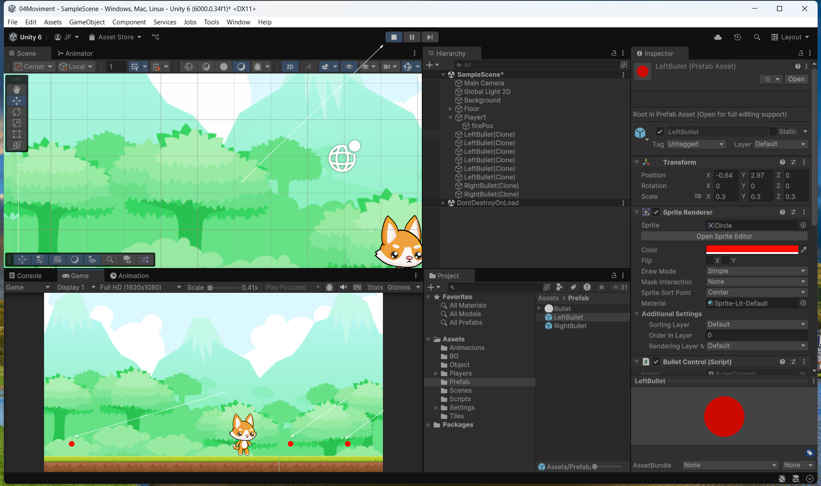Toggle the Static checkbox for LeftBullet
The image size is (821, 486).
coord(773,132)
